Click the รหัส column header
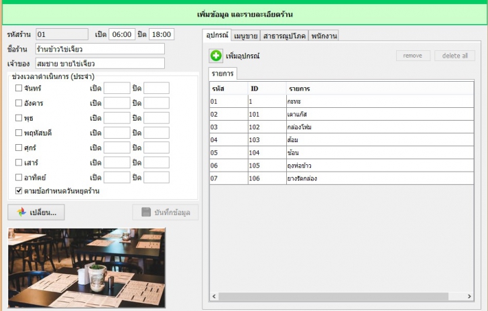The width and height of the screenshot is (488, 311). 229,88
